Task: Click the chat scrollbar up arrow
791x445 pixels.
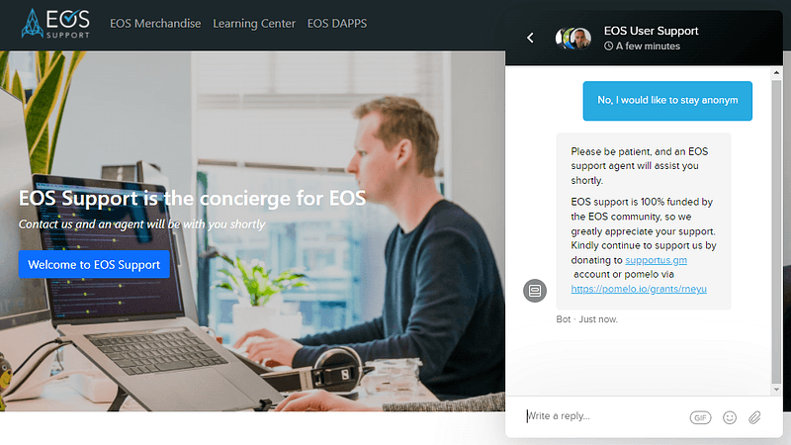Action: [776, 73]
